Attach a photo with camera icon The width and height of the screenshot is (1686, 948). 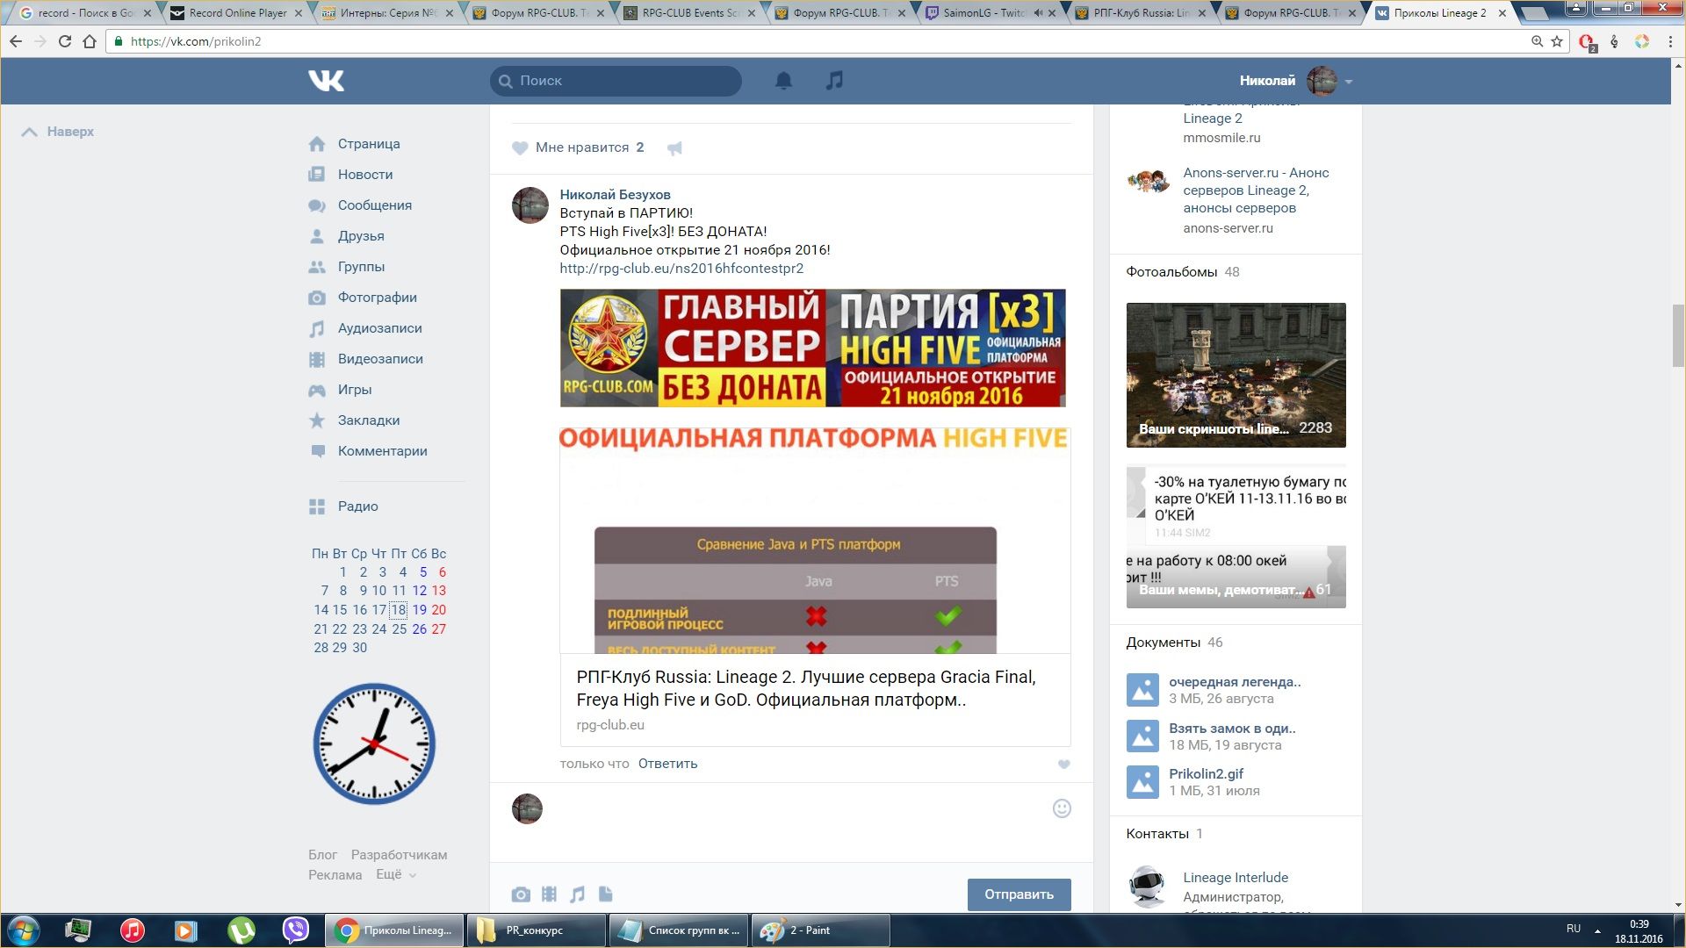click(521, 894)
